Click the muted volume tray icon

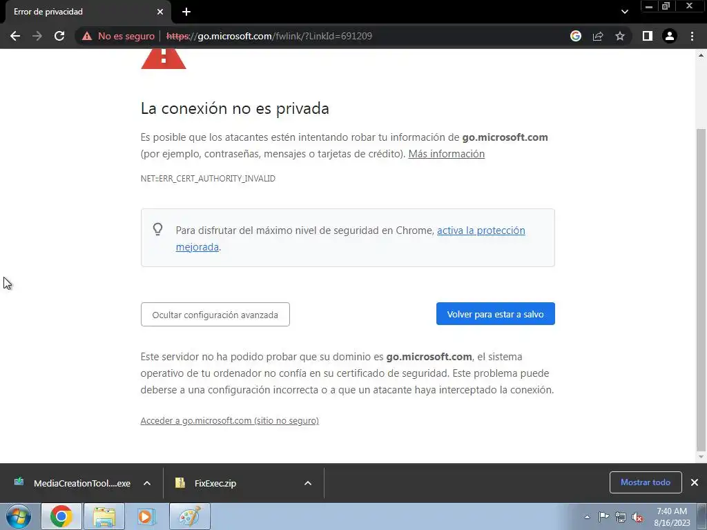(637, 517)
